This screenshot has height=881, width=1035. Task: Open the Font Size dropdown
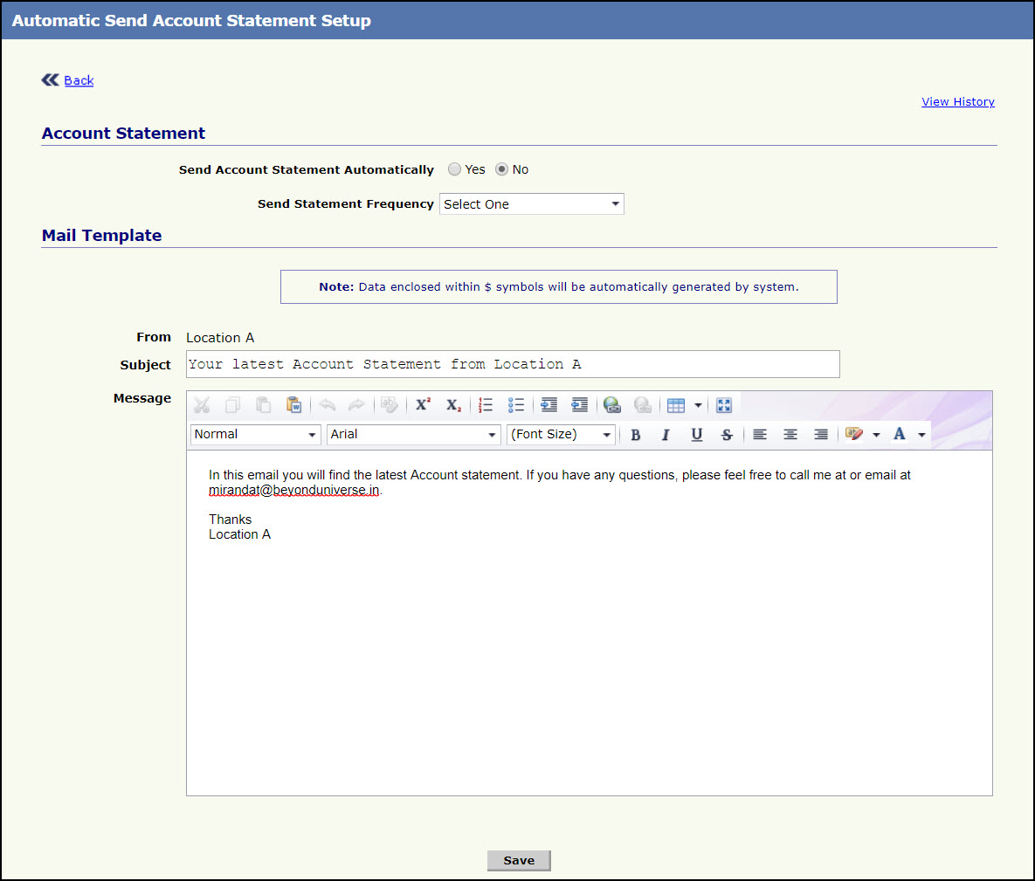click(560, 434)
